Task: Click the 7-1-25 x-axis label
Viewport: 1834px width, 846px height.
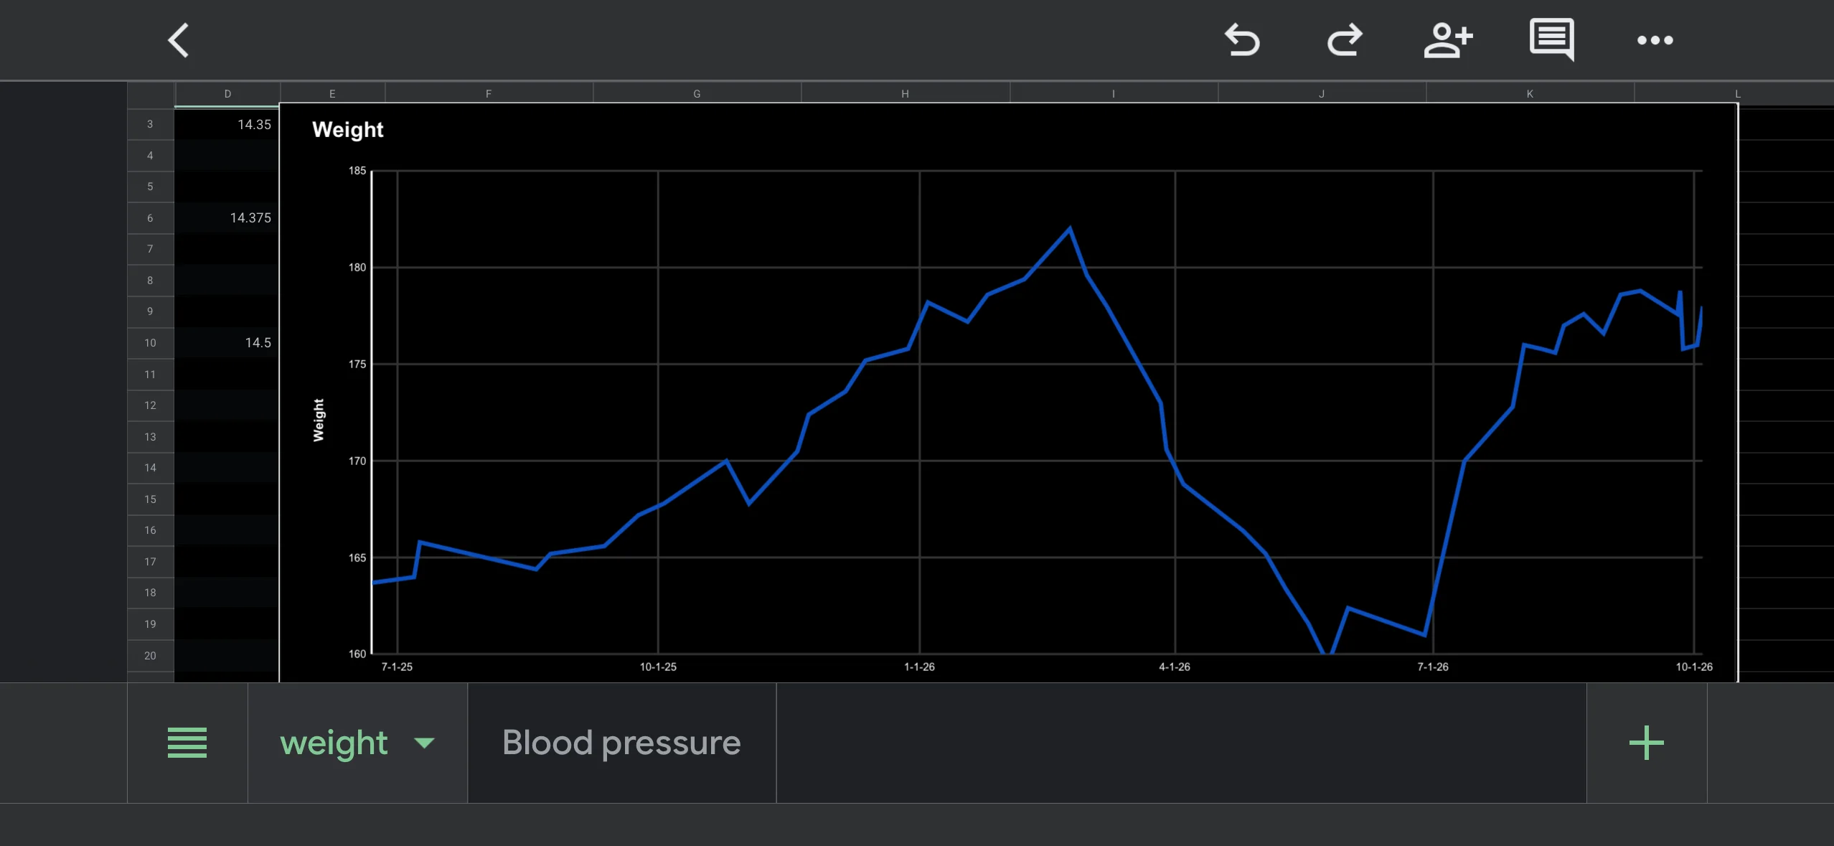Action: (x=397, y=667)
